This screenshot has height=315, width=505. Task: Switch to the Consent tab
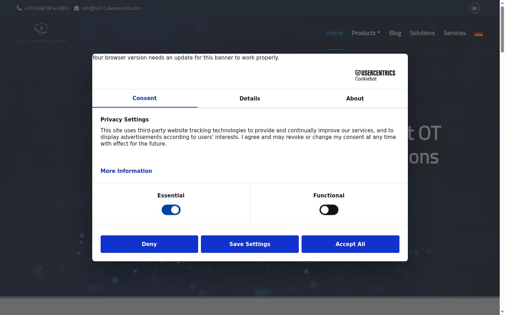click(145, 98)
